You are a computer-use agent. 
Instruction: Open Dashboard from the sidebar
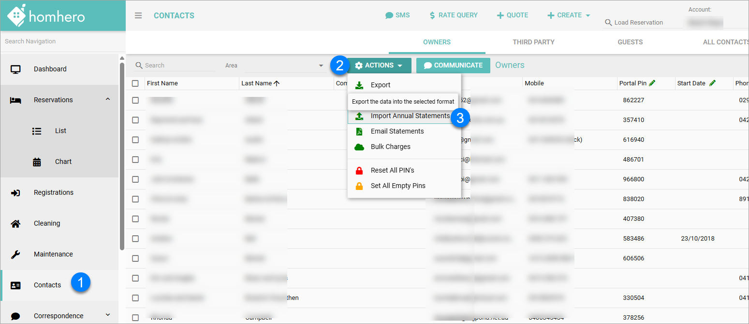click(x=50, y=69)
